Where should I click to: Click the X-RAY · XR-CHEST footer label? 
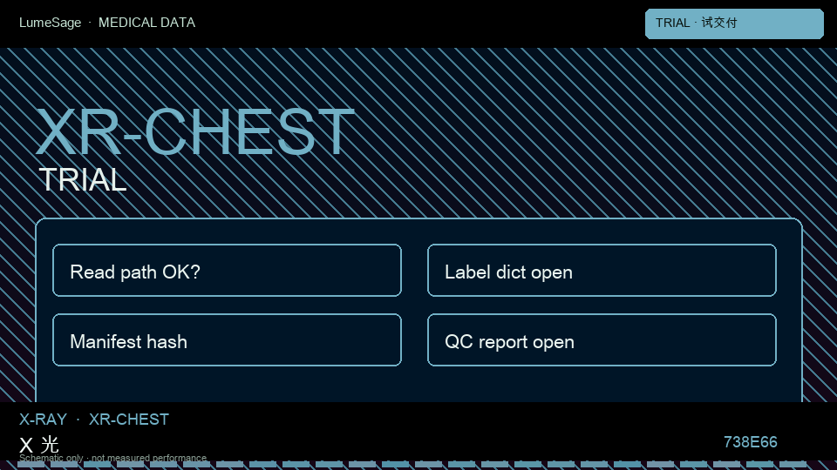click(94, 420)
